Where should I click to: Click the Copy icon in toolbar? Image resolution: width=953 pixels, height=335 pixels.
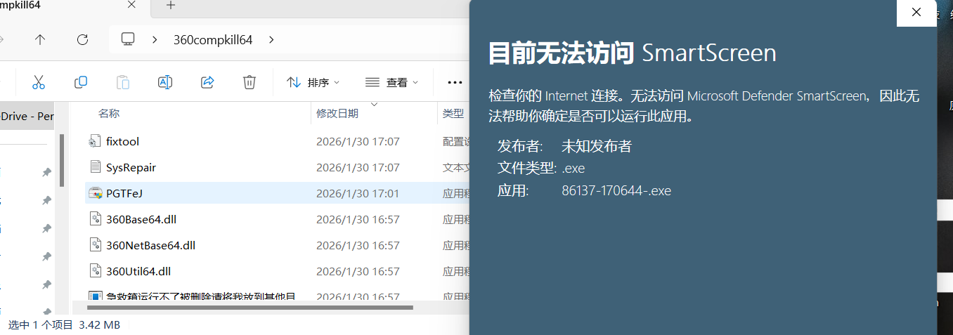point(81,82)
